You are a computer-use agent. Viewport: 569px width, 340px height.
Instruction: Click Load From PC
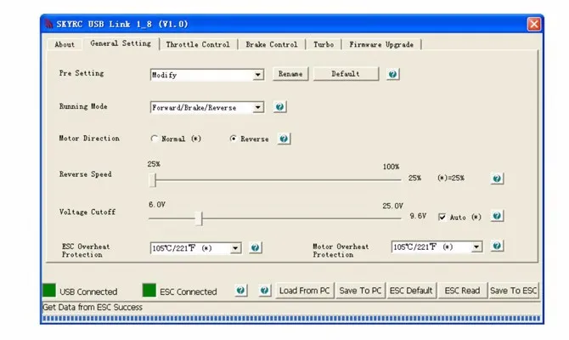[x=305, y=291]
